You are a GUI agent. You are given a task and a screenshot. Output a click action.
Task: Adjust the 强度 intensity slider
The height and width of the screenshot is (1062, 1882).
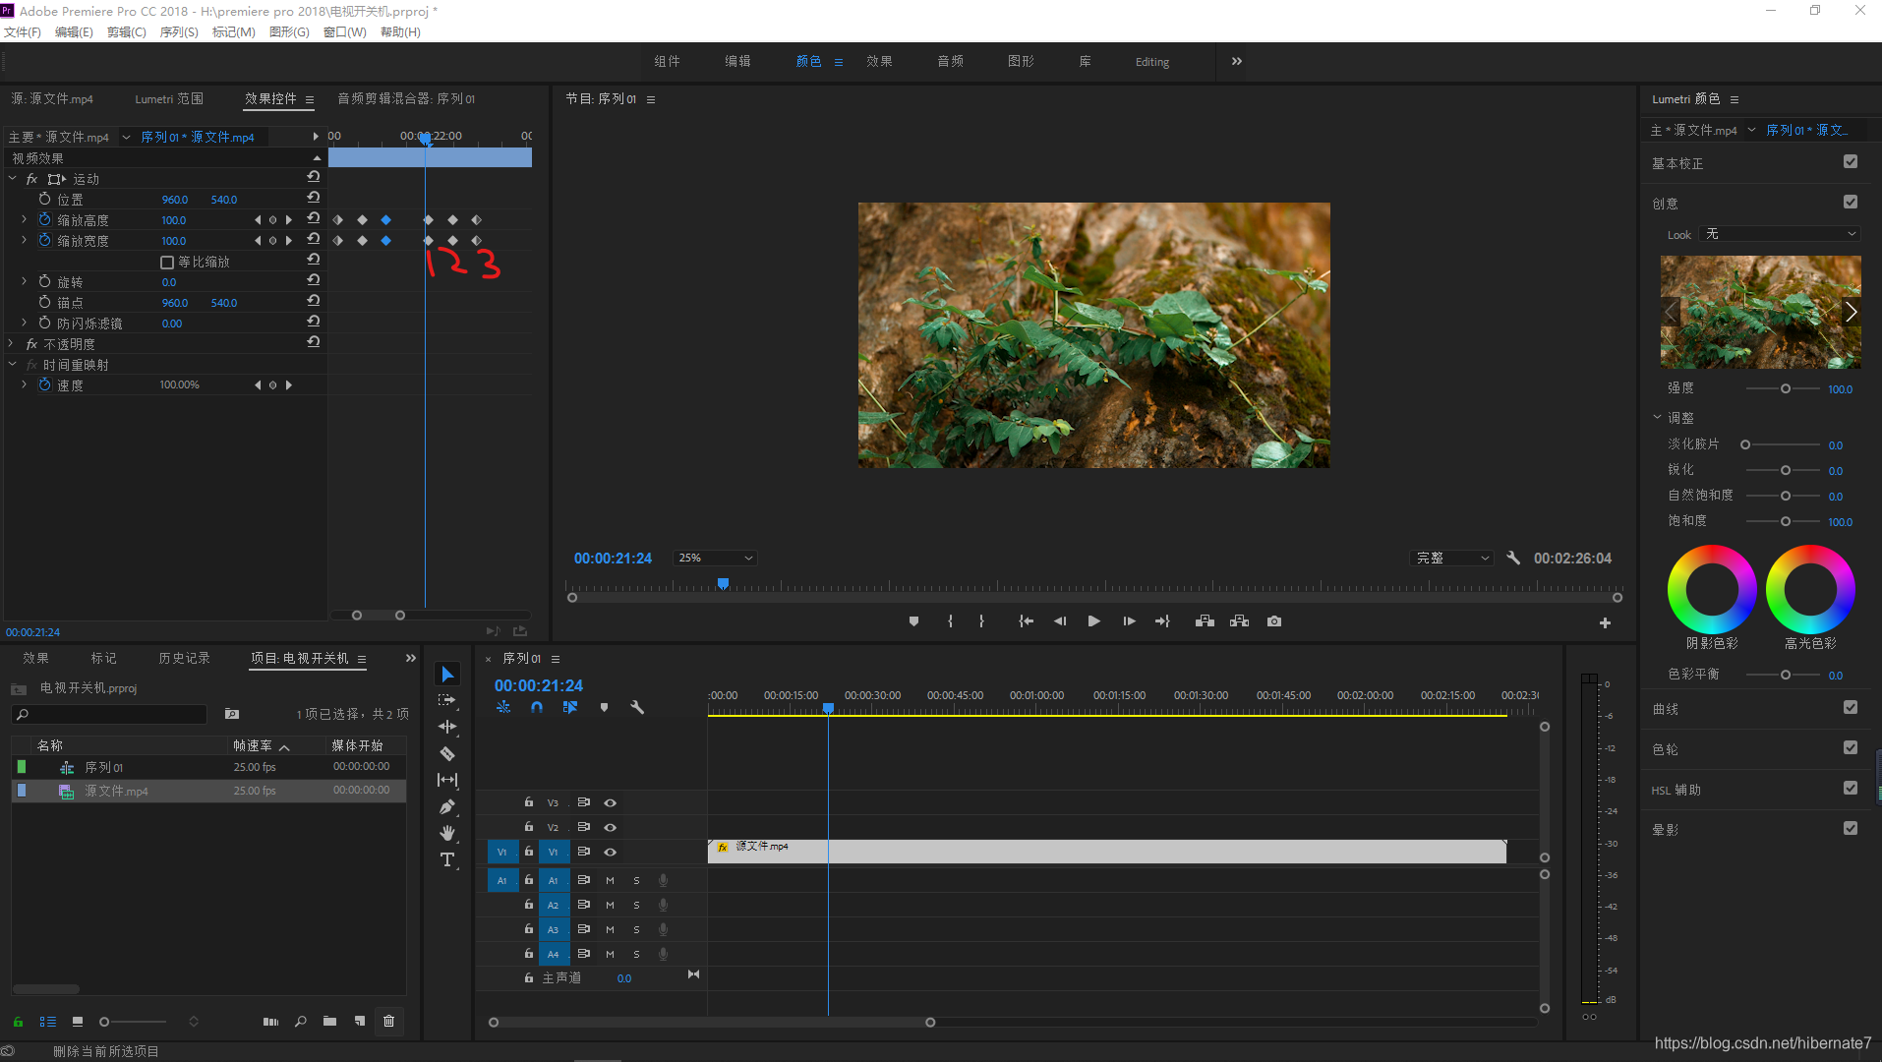tap(1786, 388)
